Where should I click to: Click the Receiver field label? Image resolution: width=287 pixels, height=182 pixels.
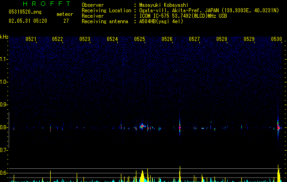(x=93, y=16)
